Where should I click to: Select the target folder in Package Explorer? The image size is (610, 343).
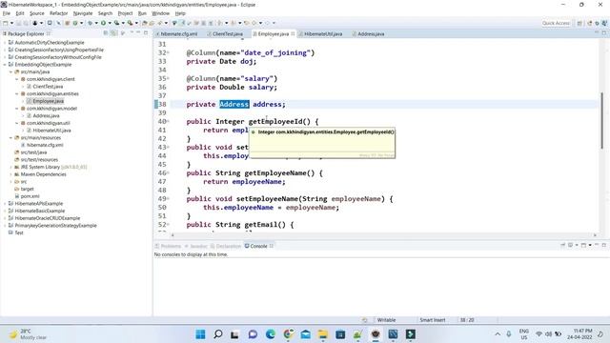point(28,189)
